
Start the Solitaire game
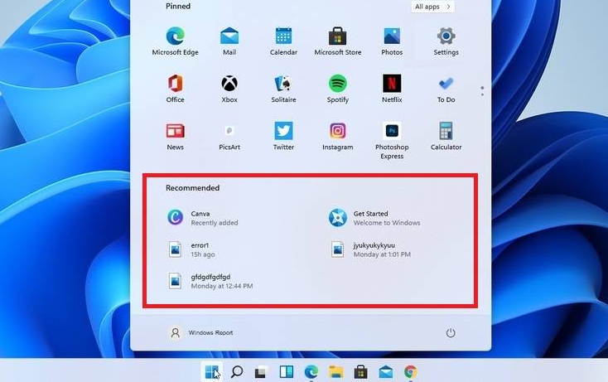point(283,89)
